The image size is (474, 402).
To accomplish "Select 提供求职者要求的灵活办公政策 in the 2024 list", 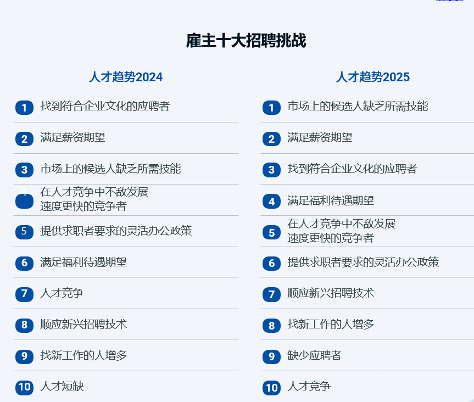I will tap(116, 231).
